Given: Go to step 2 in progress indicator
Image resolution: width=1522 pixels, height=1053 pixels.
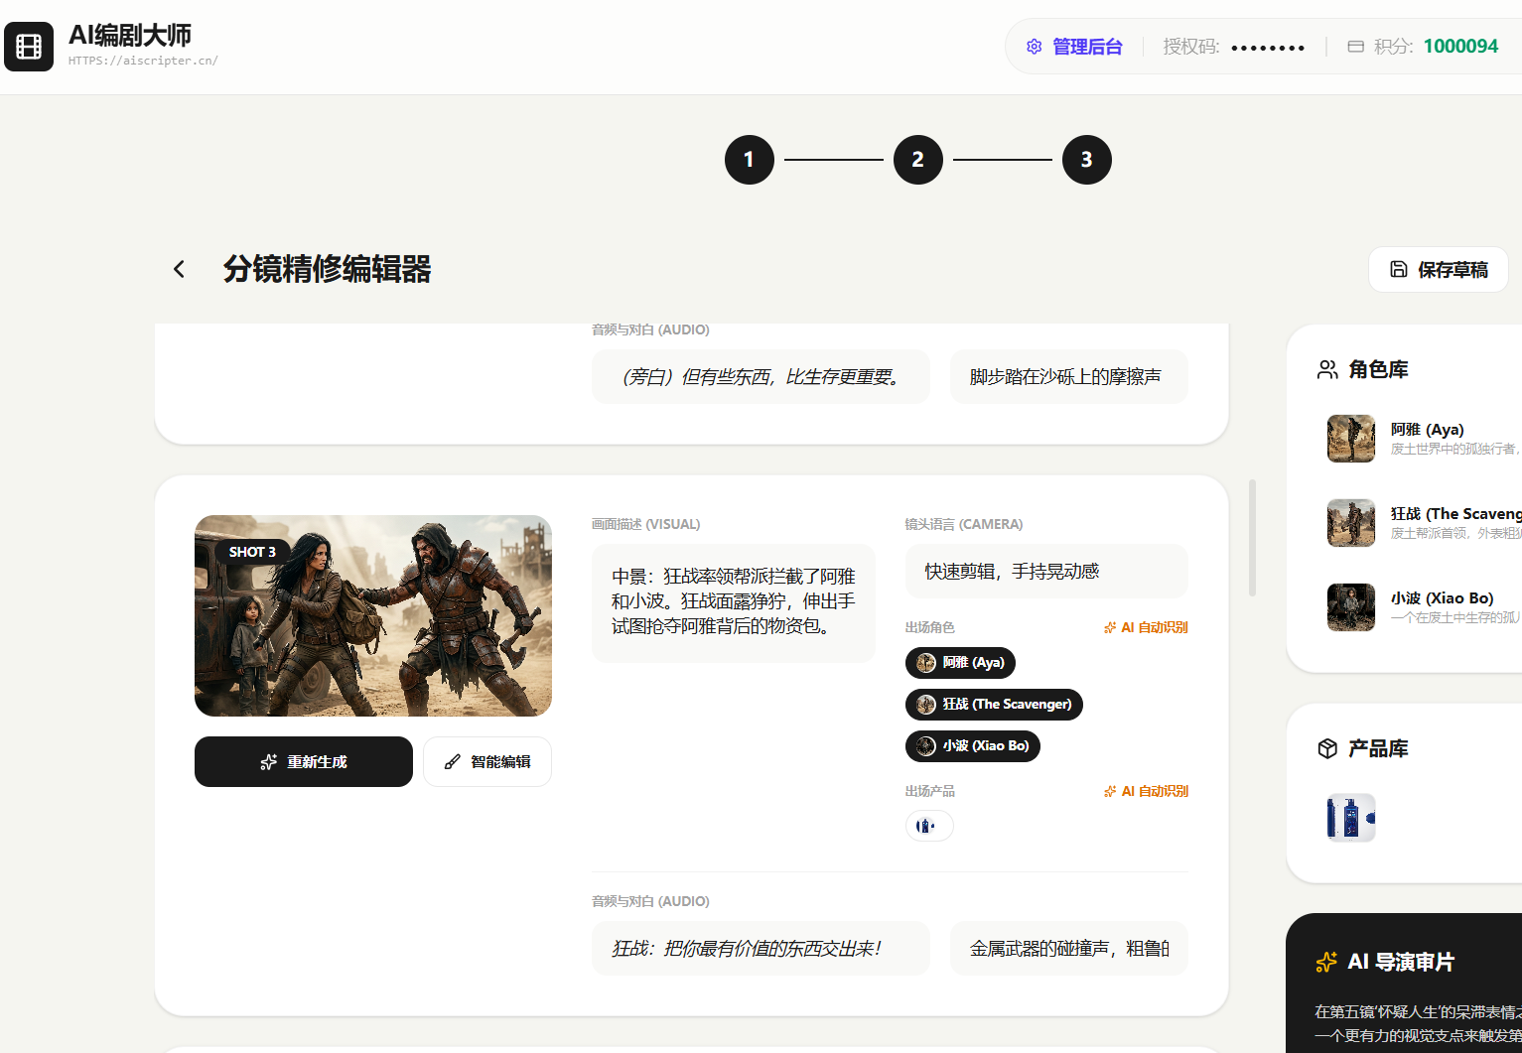Looking at the screenshot, I should [x=917, y=160].
